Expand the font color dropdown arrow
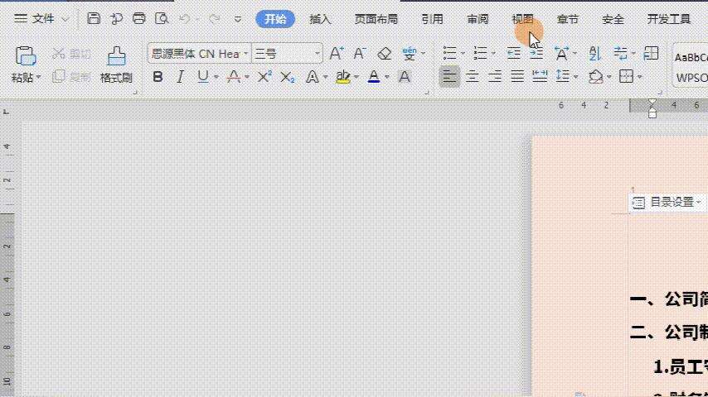Image resolution: width=708 pixels, height=397 pixels. point(387,77)
